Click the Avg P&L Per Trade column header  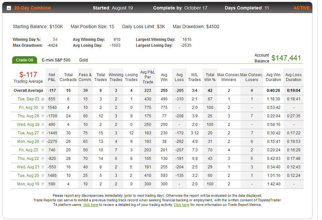pyautogui.click(x=148, y=77)
